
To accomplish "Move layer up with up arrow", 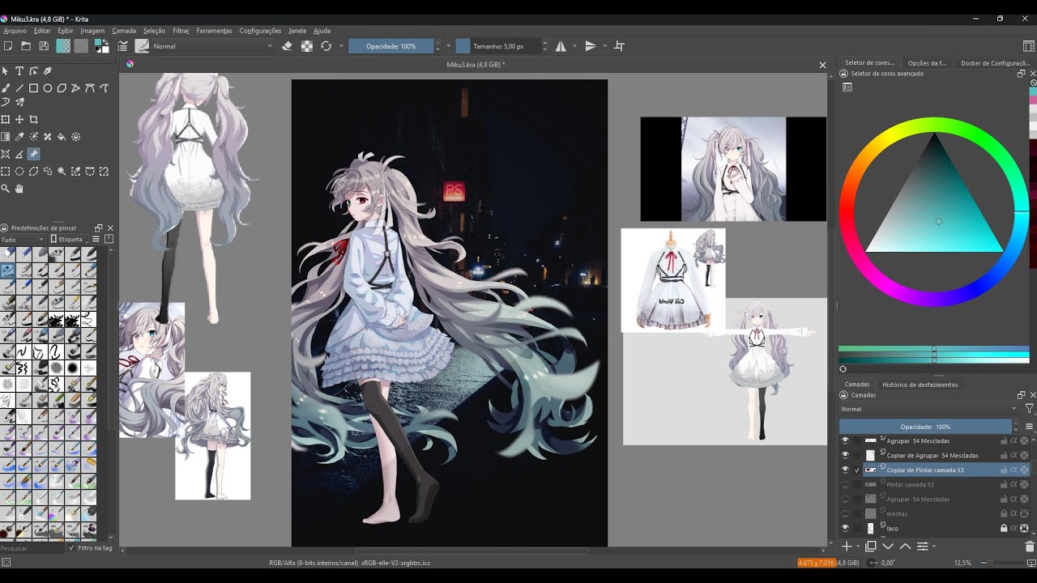I will point(905,547).
